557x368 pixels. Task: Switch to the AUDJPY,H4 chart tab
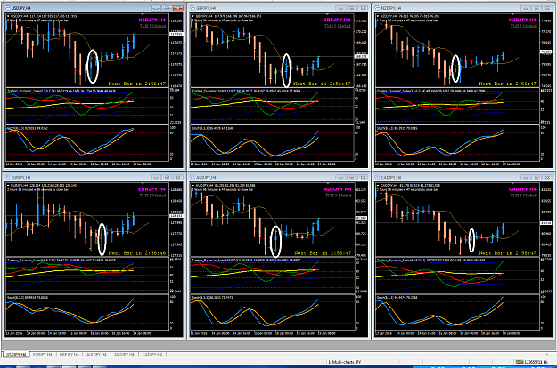point(96,354)
